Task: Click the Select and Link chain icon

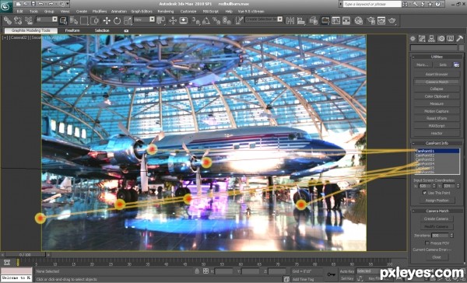Action: click(8, 20)
